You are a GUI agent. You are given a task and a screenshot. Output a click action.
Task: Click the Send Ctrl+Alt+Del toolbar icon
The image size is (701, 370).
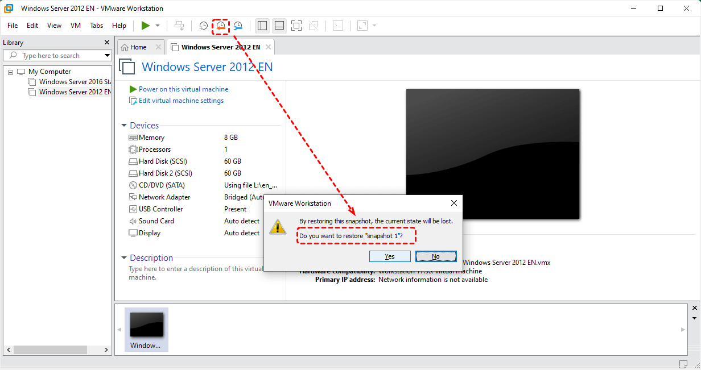point(179,26)
